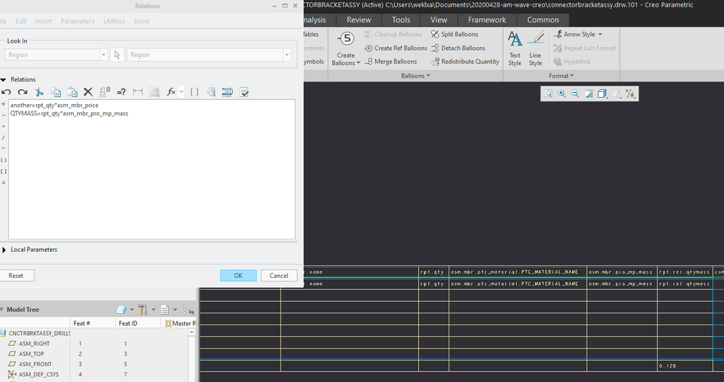Click the Undo icon in Relations toolbar
This screenshot has height=382, width=724.
tap(7, 92)
